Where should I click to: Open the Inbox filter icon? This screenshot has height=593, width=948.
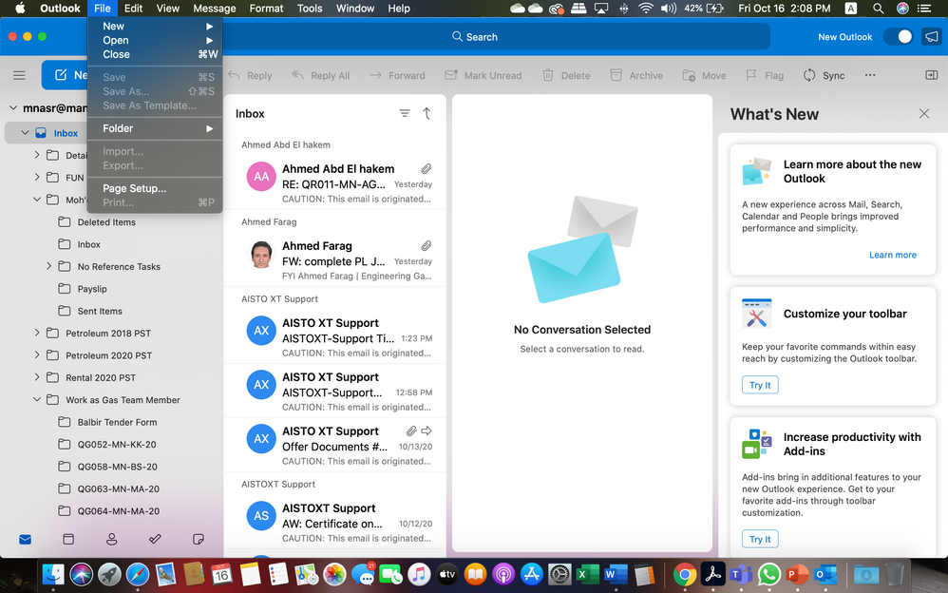coord(405,113)
